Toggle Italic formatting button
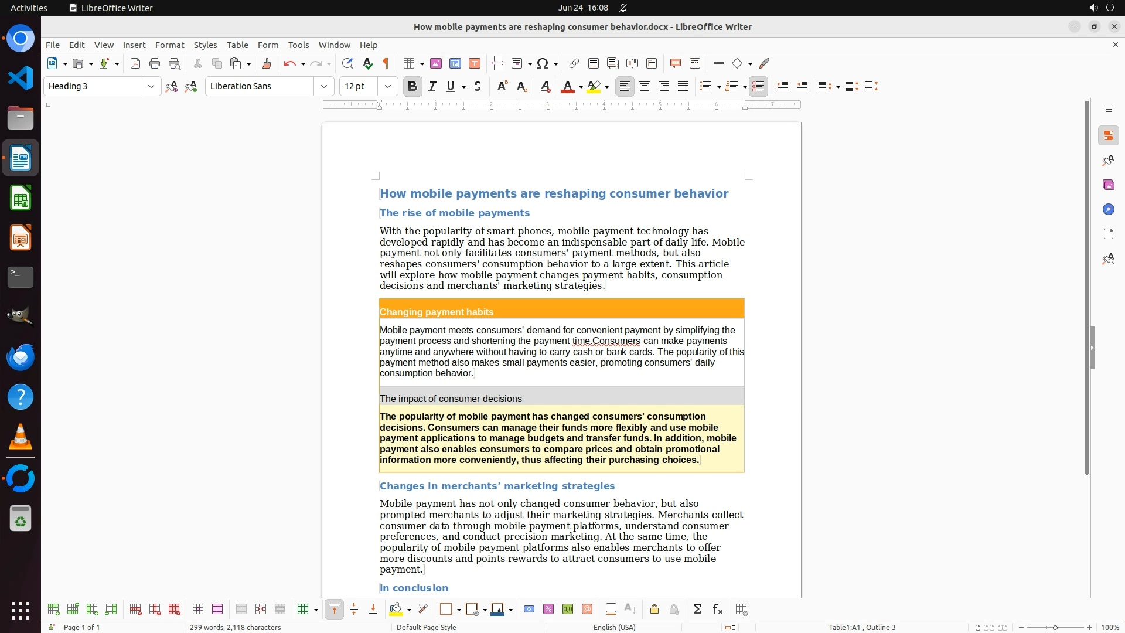The height and width of the screenshot is (633, 1125). [x=432, y=87]
